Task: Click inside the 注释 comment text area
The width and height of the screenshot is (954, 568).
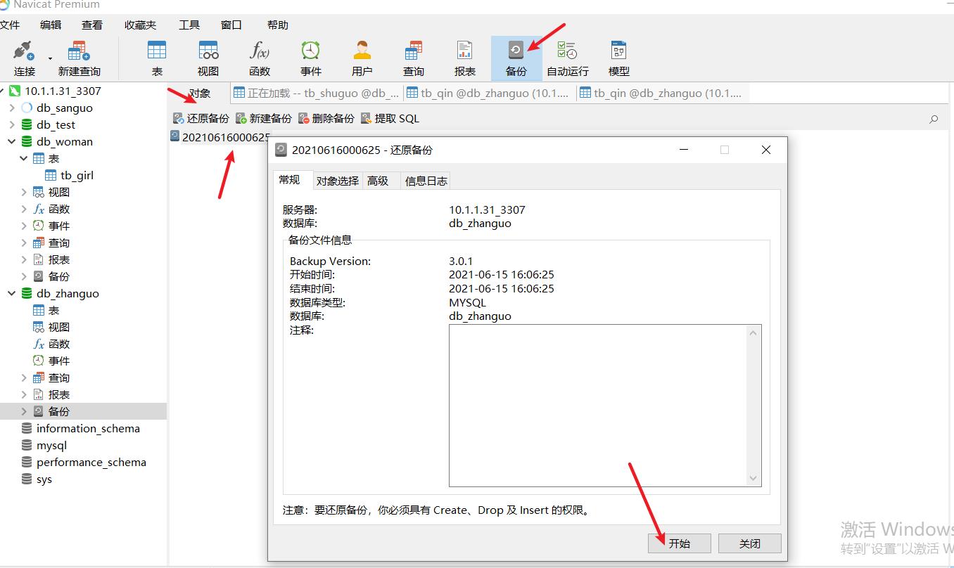Action: [598, 405]
